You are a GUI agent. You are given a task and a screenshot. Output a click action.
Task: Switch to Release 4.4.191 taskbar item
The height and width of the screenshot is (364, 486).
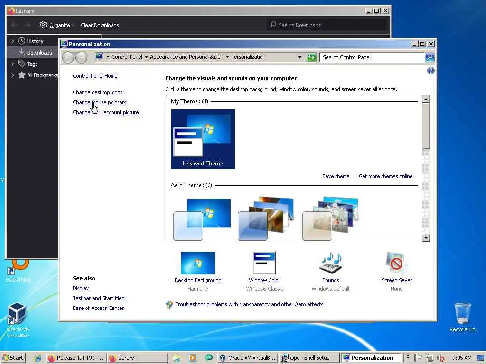pos(76,358)
